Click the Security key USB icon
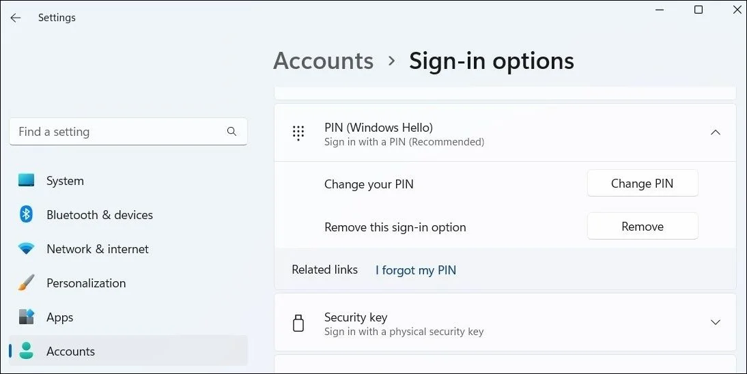The image size is (747, 374). click(298, 323)
